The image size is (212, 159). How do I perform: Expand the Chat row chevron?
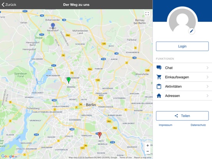pos(207,68)
